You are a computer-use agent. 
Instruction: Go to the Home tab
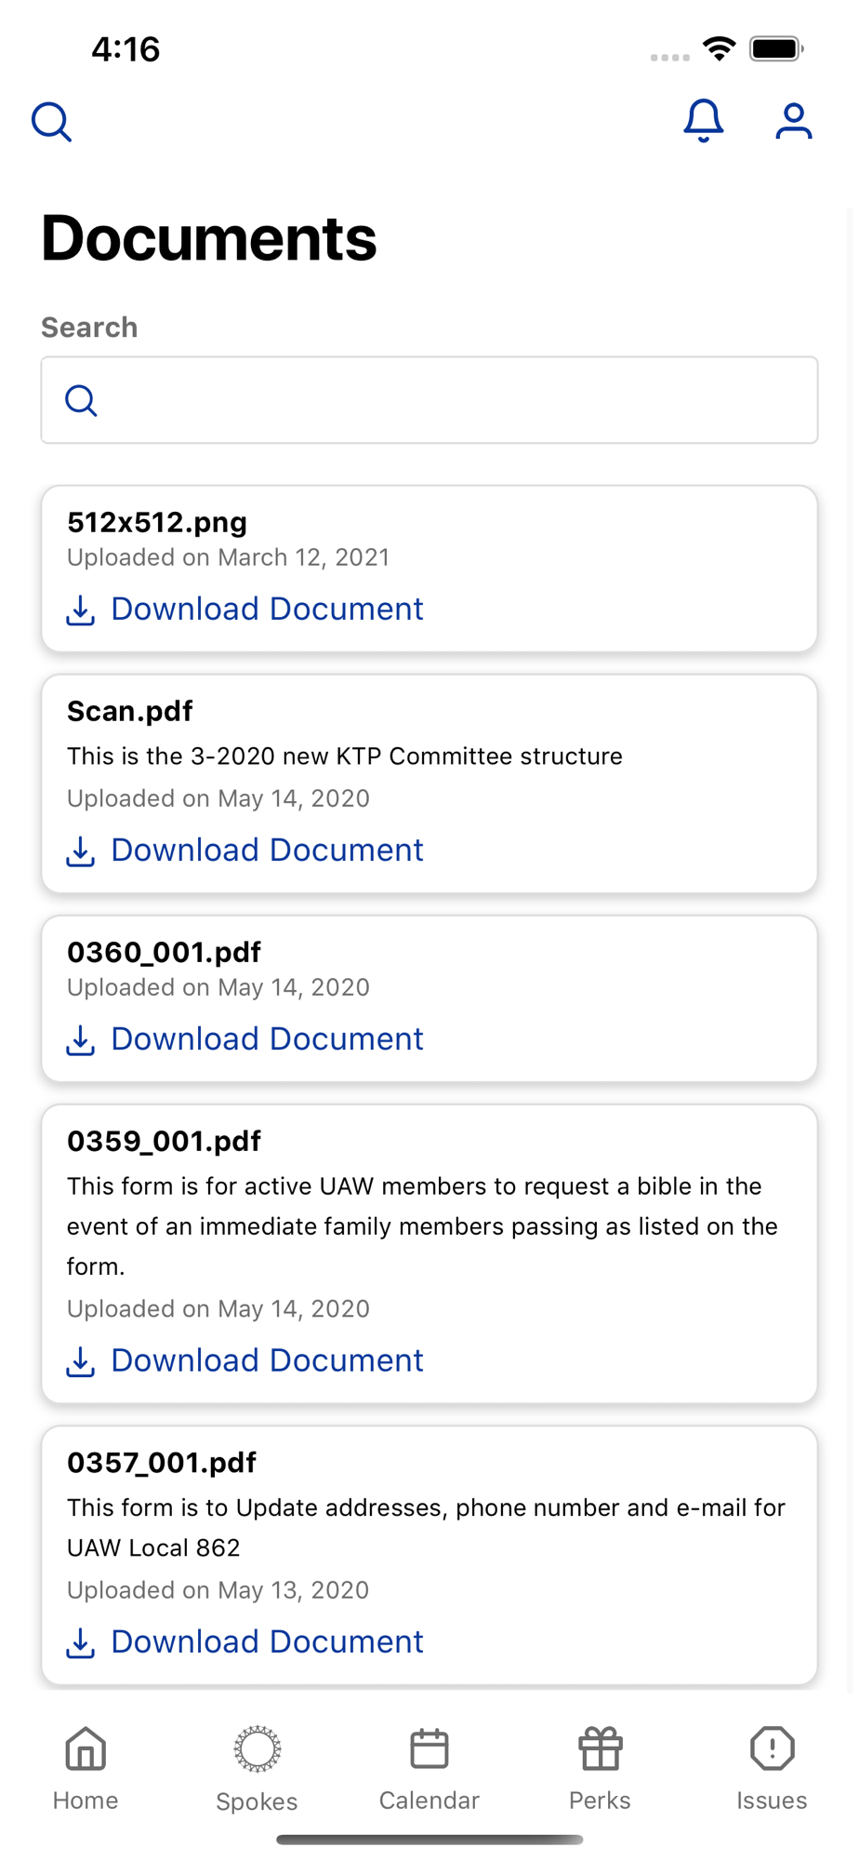pos(86,1769)
